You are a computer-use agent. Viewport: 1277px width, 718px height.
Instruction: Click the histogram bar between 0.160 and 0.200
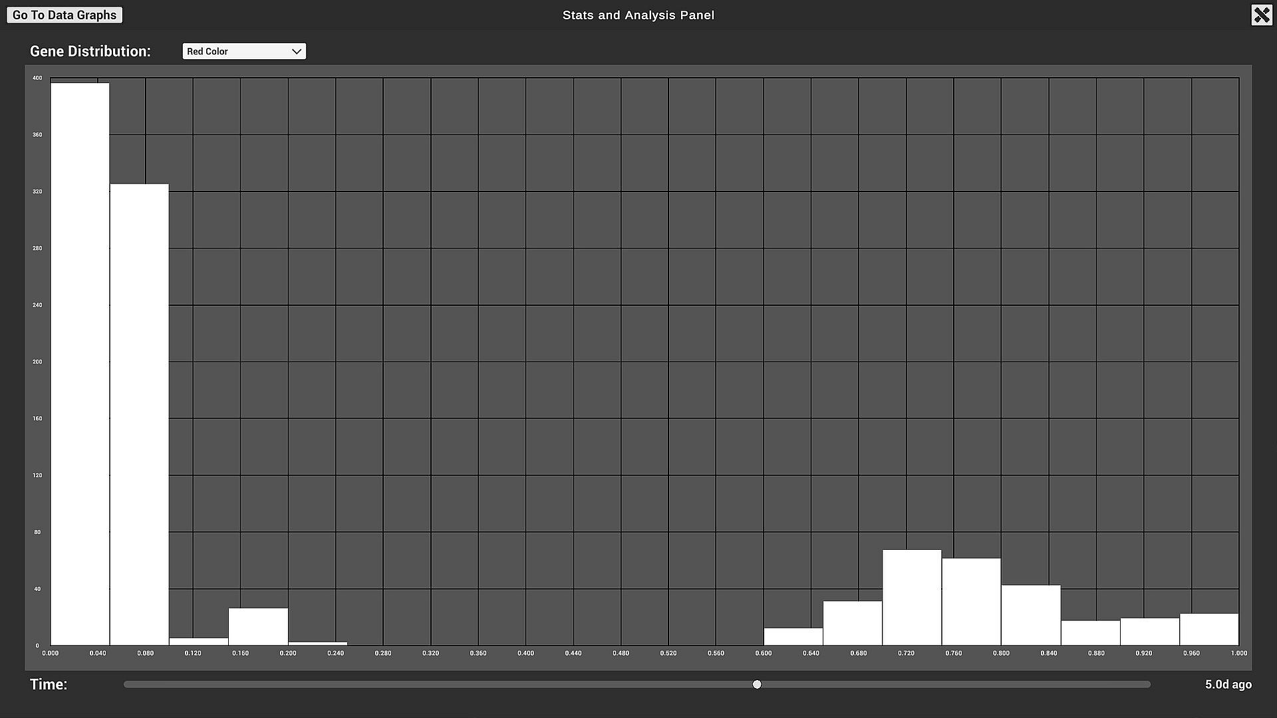click(258, 626)
